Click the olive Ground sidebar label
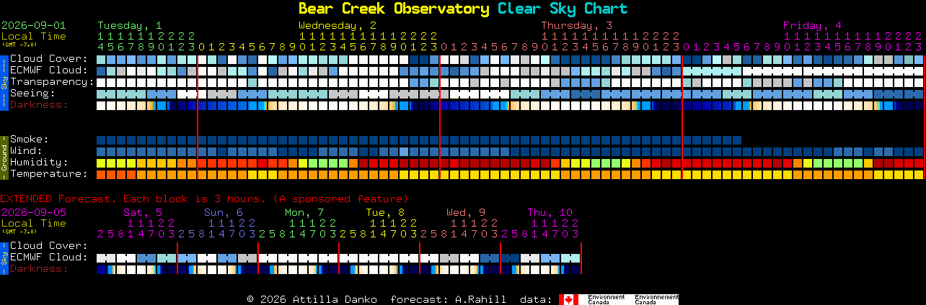Screen dimensions: 926x305 pos(4,157)
